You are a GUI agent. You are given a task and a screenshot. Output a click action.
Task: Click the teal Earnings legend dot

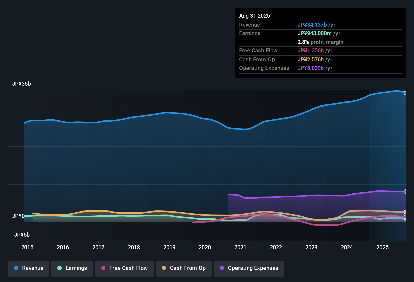click(x=60, y=268)
